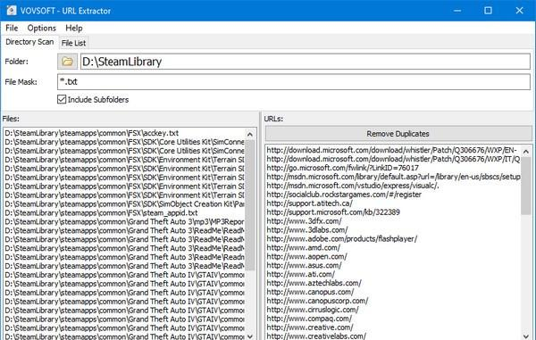Toggle the Include Subfolders checkbox
This screenshot has width=536, height=340.
click(x=62, y=99)
